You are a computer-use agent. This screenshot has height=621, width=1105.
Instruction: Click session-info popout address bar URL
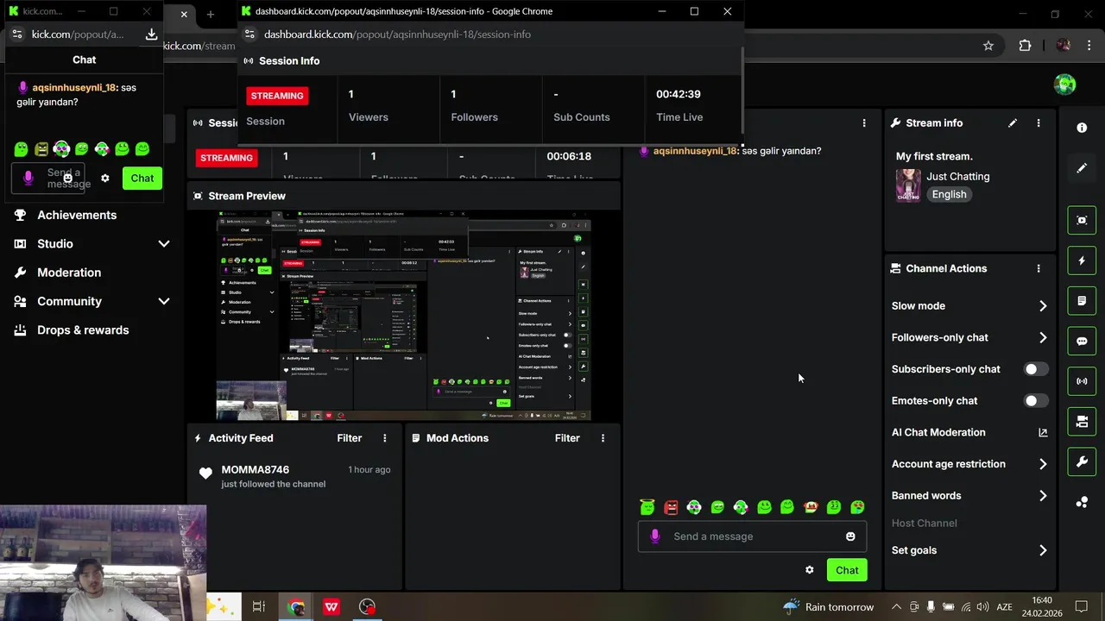[397, 34]
